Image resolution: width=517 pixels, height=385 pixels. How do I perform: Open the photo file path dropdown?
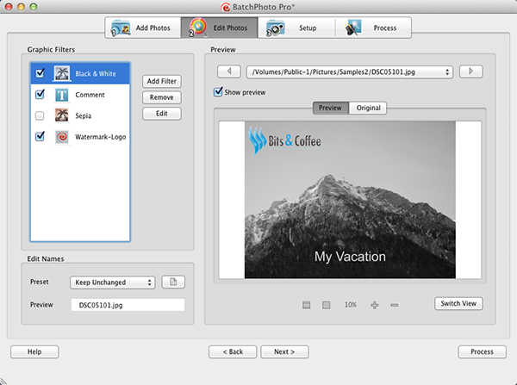click(349, 72)
